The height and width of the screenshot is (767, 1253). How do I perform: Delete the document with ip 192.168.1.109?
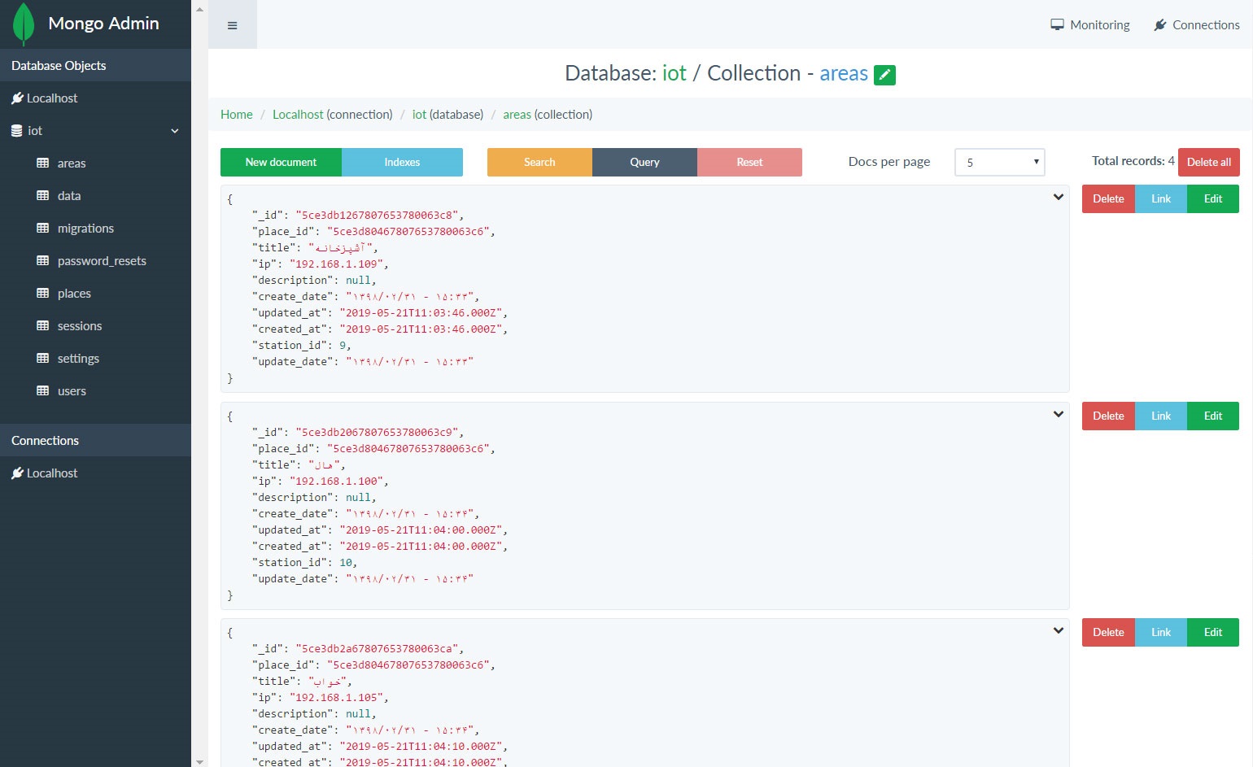[1108, 198]
